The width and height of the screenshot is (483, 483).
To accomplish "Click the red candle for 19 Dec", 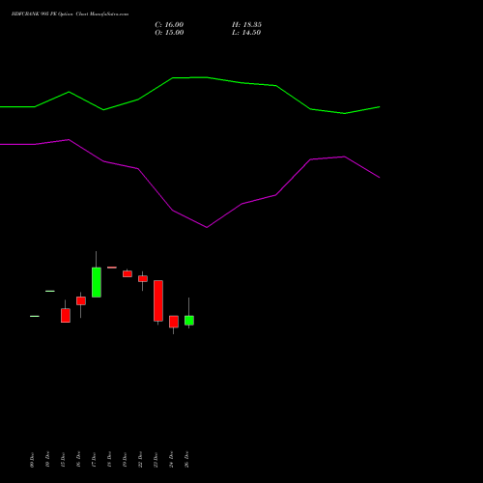I will [128, 273].
